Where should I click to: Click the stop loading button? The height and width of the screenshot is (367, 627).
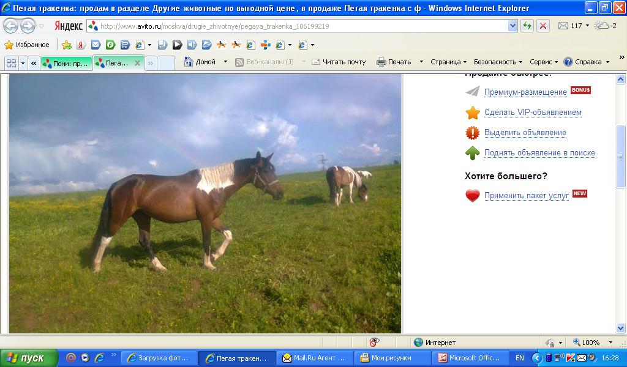point(543,26)
